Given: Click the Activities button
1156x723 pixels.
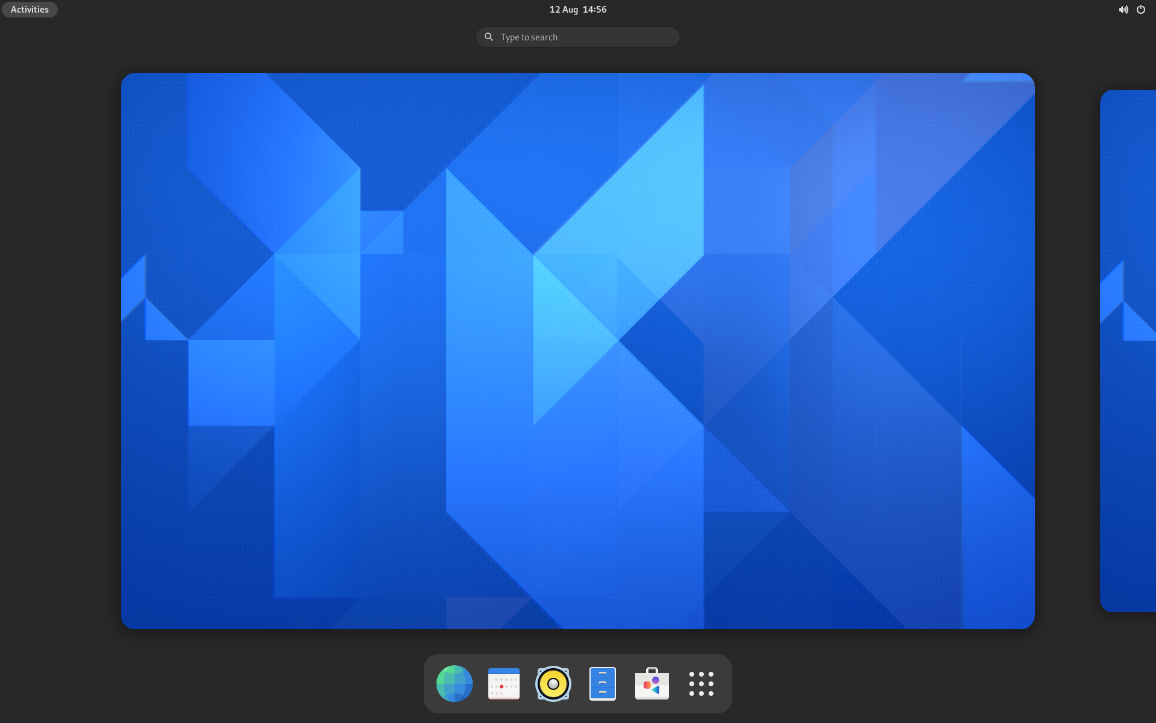Looking at the screenshot, I should pos(30,10).
